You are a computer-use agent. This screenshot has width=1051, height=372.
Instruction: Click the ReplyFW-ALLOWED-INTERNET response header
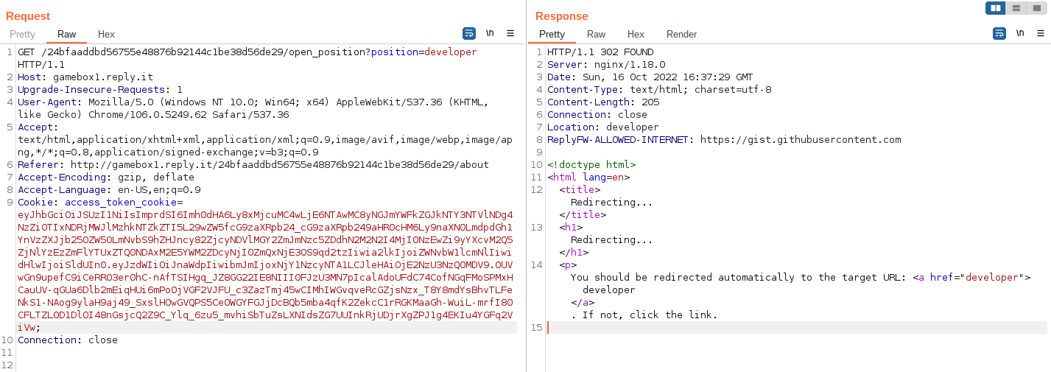[617, 139]
